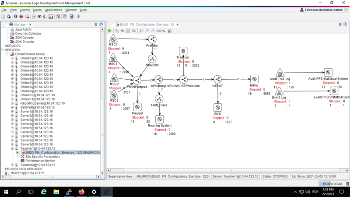Select the isTransitOrSSProcedure node

[183, 80]
